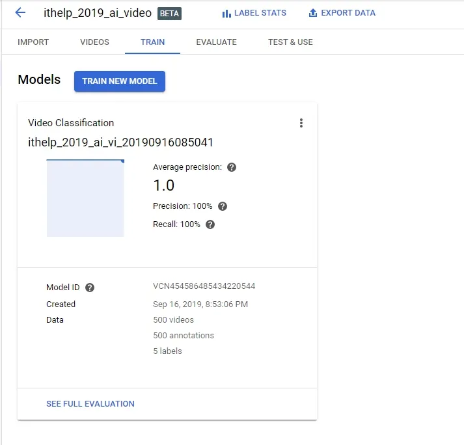Click the BETA badge
Image resolution: width=464 pixels, height=445 pixels.
(169, 14)
